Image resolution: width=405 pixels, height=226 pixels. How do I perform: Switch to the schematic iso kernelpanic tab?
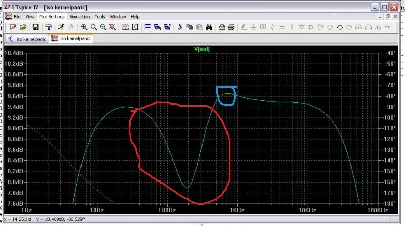(x=25, y=38)
